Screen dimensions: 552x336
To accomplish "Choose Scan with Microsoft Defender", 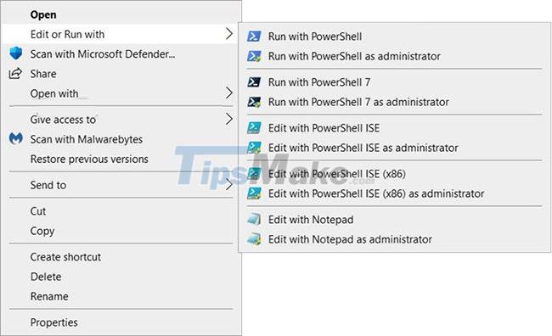I will [121, 53].
